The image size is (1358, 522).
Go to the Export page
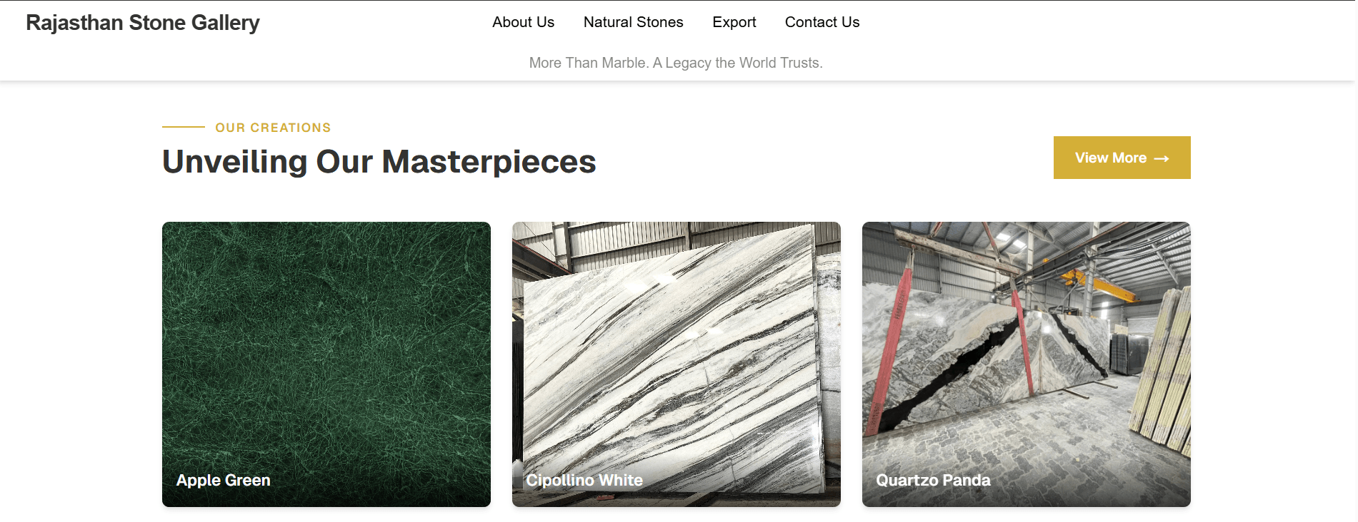[x=734, y=22]
